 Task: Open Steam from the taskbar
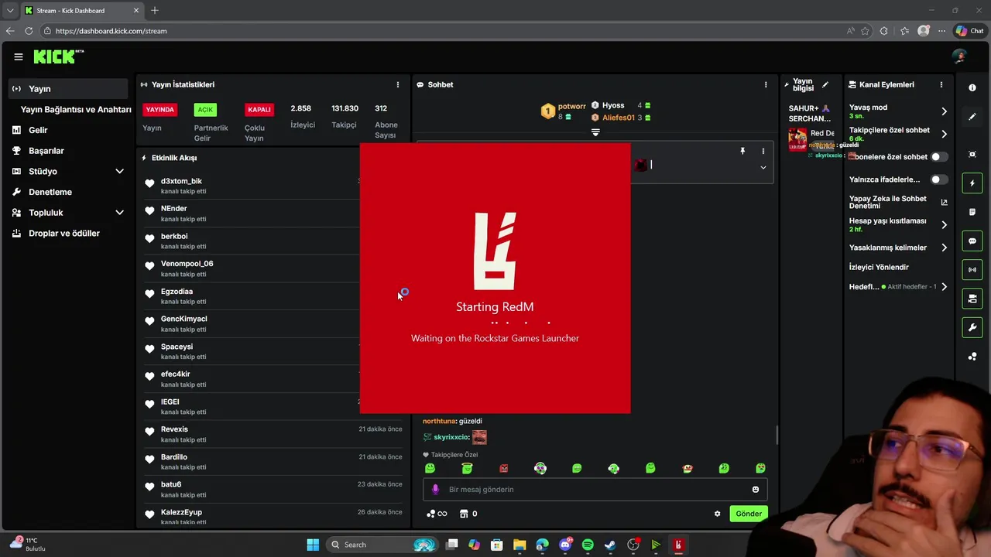610,545
